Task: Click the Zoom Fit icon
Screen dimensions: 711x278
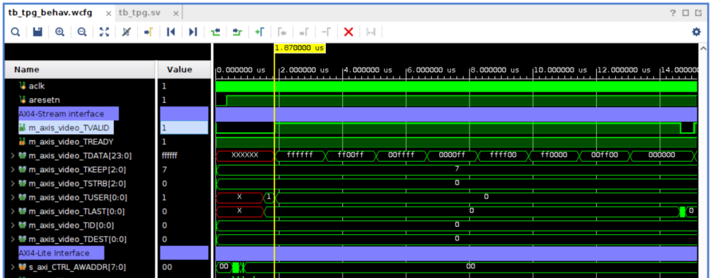Action: point(104,32)
